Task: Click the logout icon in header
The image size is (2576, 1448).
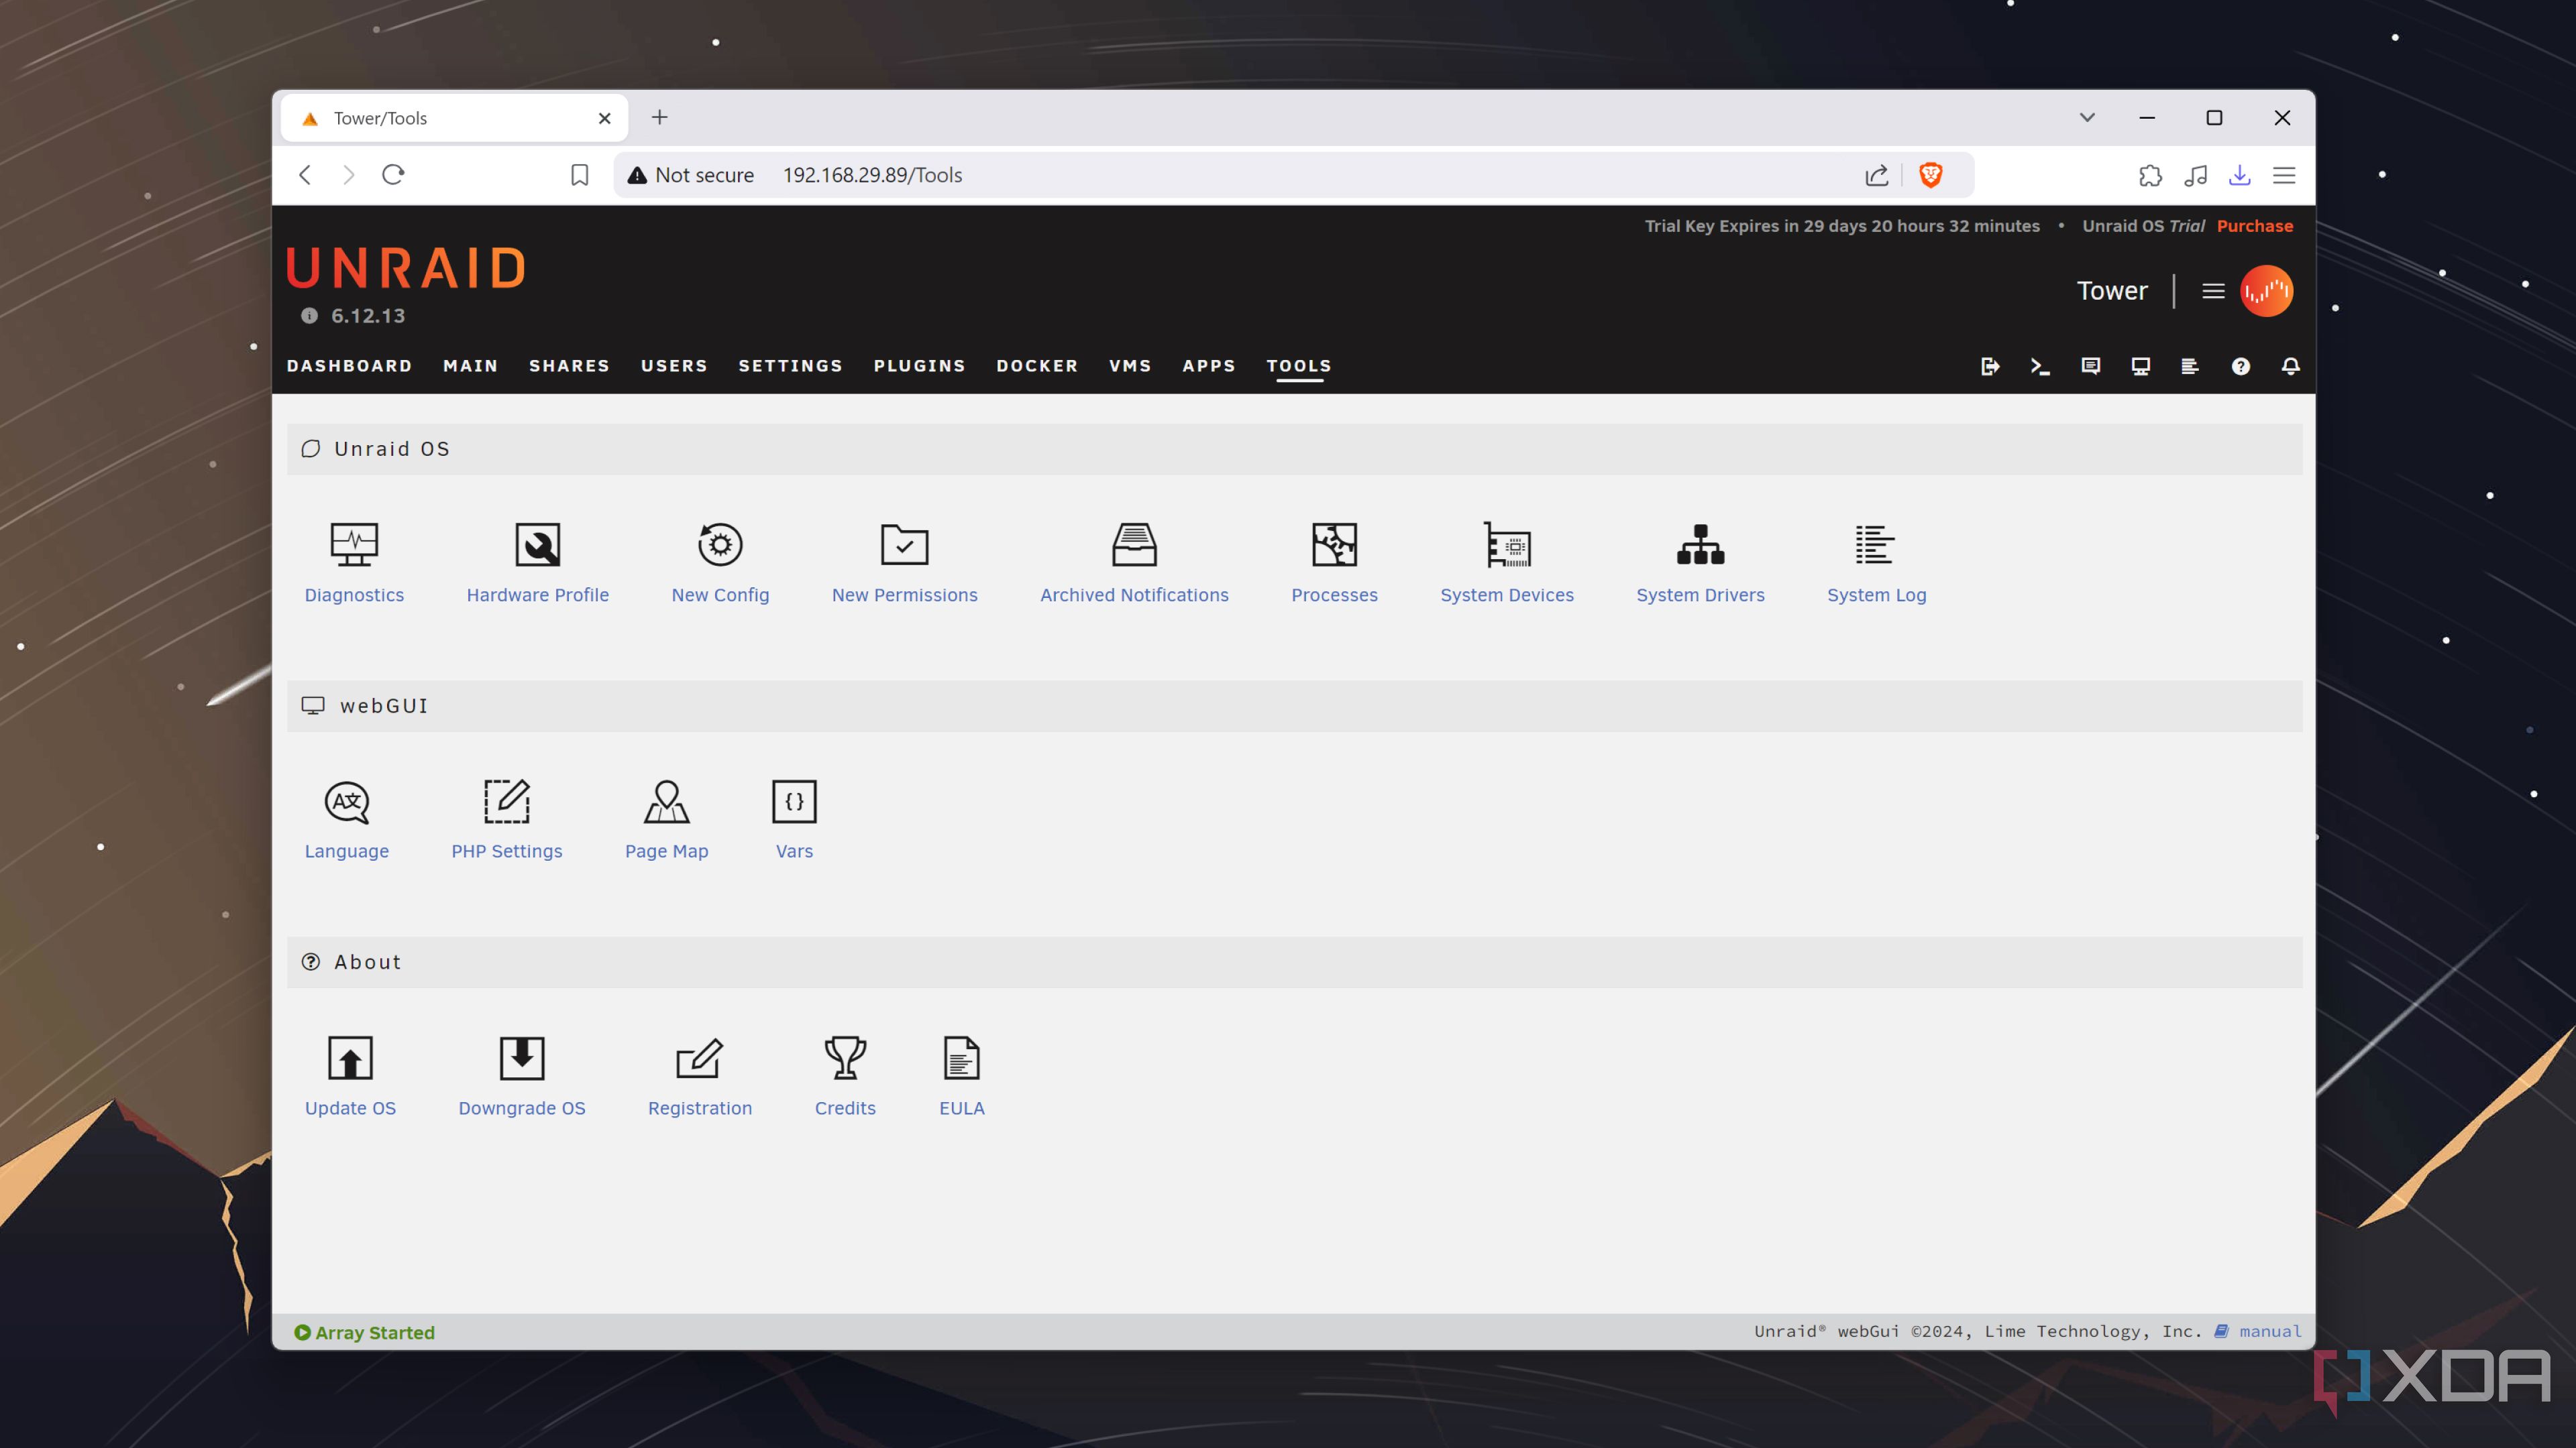Action: [x=1990, y=366]
